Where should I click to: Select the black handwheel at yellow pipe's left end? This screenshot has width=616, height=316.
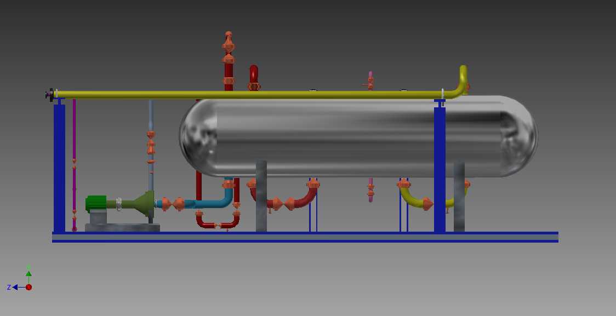(x=49, y=95)
